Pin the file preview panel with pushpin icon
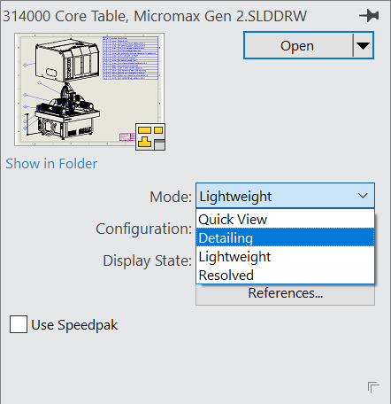This screenshot has height=404, width=391. (x=369, y=15)
